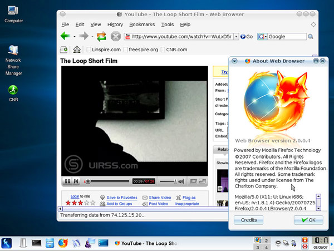This screenshot has height=251, width=334.
Task: Click the green Back arrow in the browser toolbar
Action: click(x=65, y=37)
